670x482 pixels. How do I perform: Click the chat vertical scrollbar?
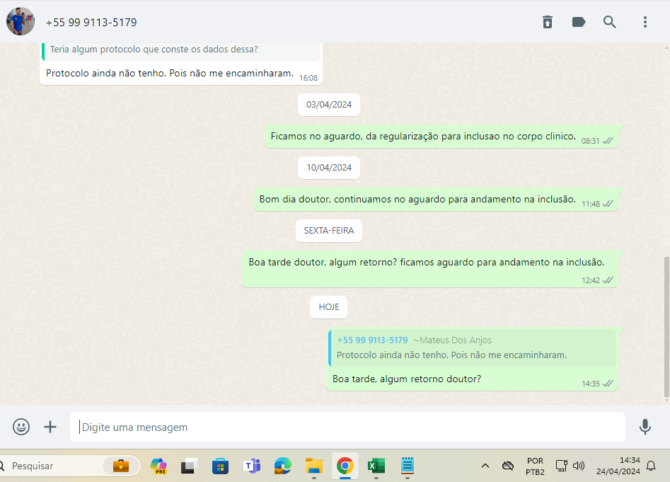tap(666, 327)
